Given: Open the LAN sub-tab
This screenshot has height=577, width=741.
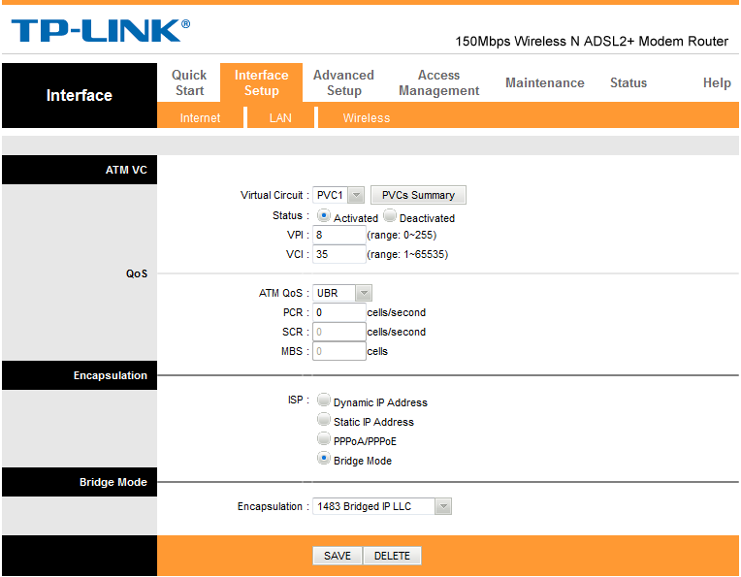Looking at the screenshot, I should coord(280,117).
